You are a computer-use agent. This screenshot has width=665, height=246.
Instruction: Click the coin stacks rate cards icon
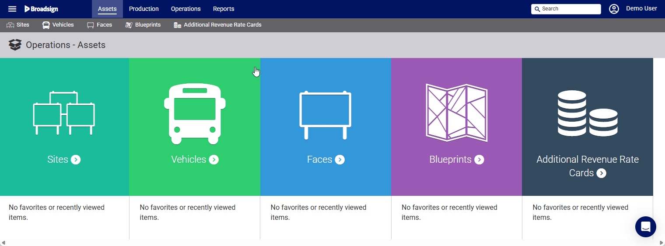[x=587, y=113]
